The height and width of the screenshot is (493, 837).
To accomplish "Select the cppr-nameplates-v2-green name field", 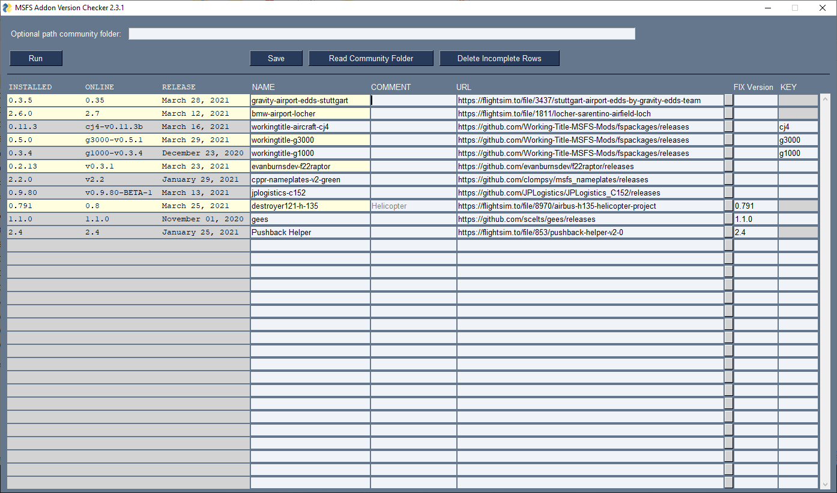I will coord(310,179).
